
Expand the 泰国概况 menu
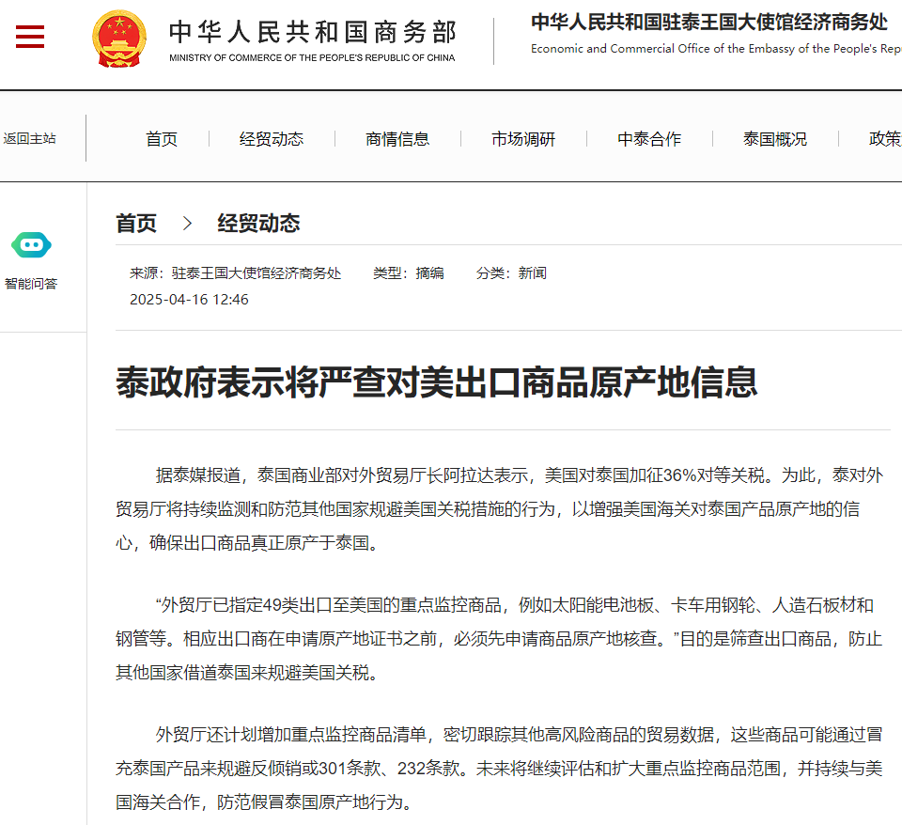[x=774, y=138]
